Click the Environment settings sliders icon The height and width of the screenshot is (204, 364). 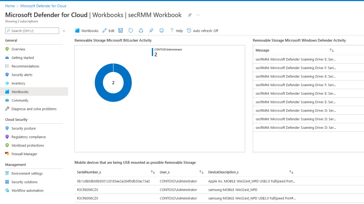[7, 173]
